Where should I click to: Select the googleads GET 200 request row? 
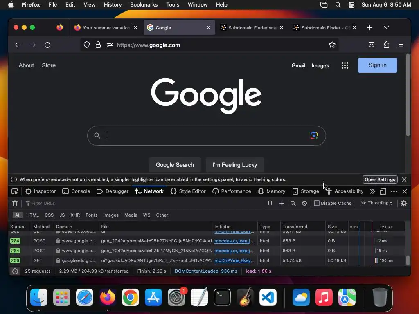[207, 260]
